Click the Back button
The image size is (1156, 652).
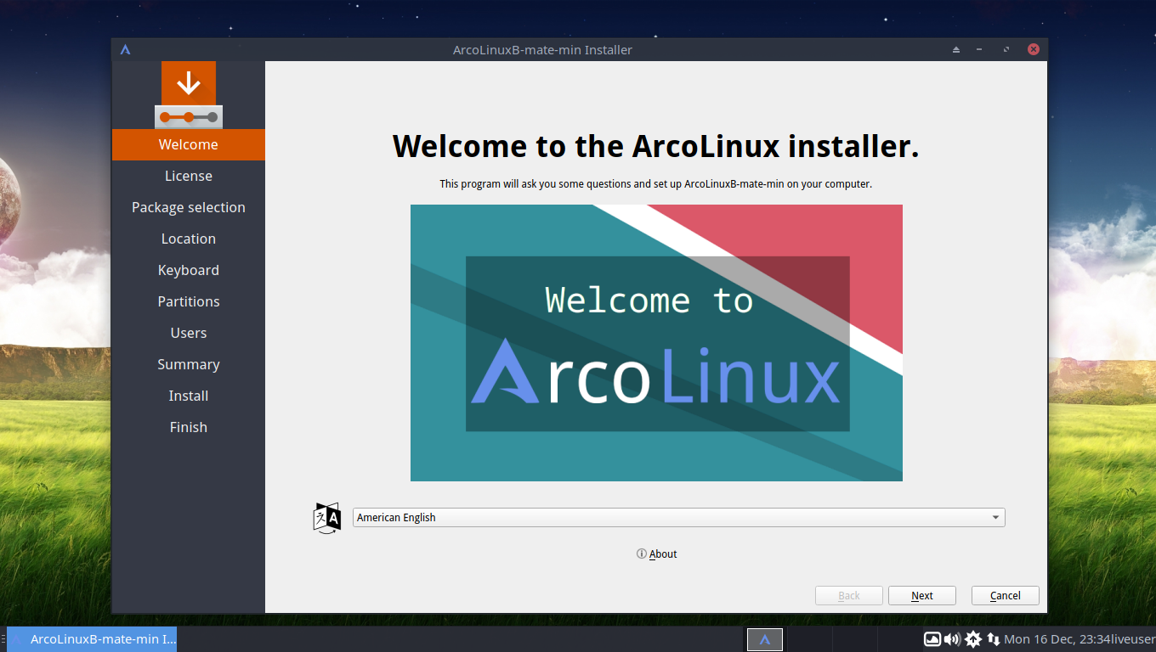pyautogui.click(x=849, y=595)
